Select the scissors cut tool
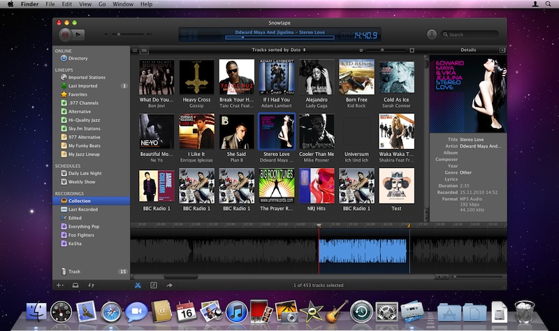The height and width of the screenshot is (331, 559). pyautogui.click(x=138, y=285)
